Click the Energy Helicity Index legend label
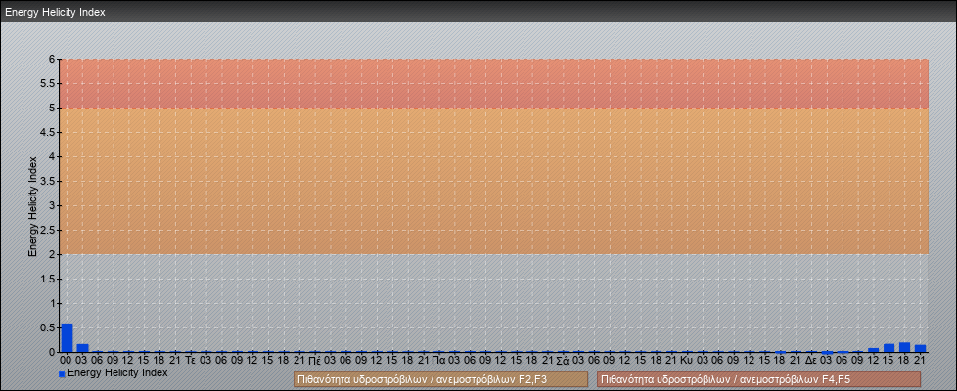Viewport: 957px width, 391px height. point(117,372)
